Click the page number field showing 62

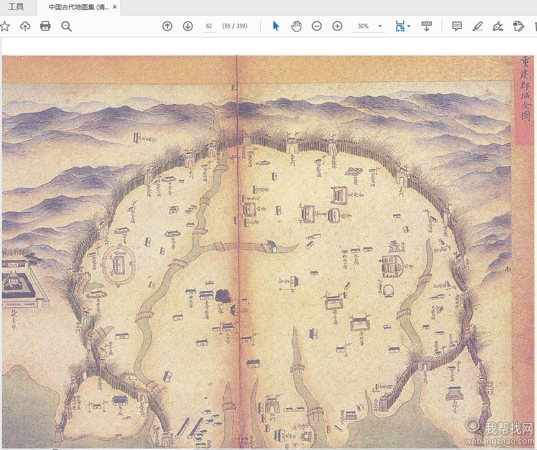pos(209,26)
